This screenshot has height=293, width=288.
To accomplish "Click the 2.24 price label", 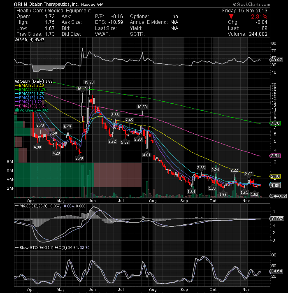I will coord(215,170).
